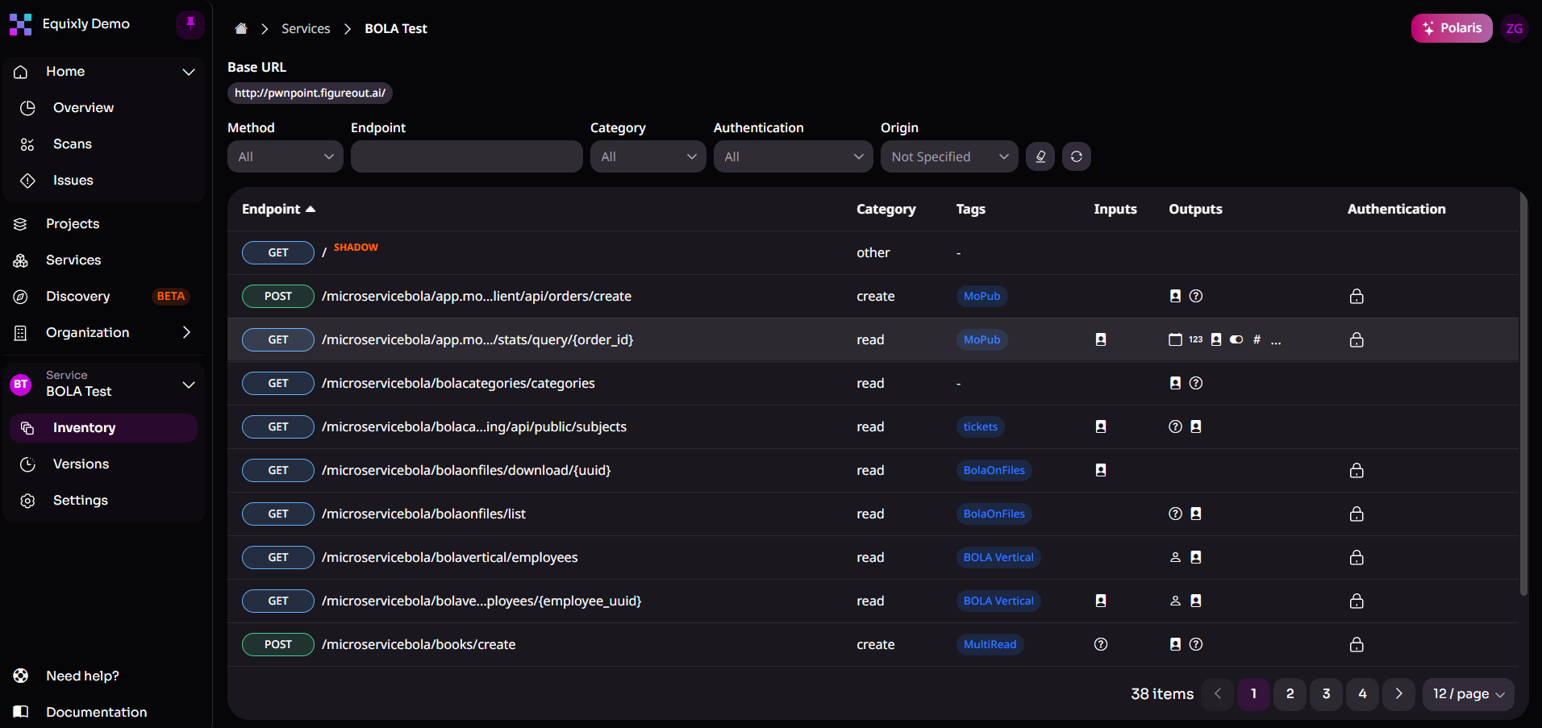Screen dimensions: 1542x728
Task: Click the MultiRead tag
Action: click(x=990, y=645)
